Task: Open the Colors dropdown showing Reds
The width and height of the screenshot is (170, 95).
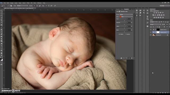Action: click(126, 17)
